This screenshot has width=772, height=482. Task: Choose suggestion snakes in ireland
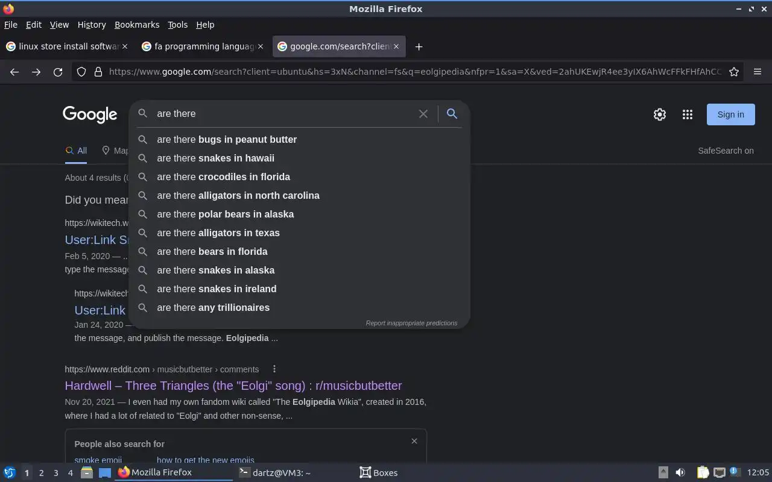click(x=299, y=289)
